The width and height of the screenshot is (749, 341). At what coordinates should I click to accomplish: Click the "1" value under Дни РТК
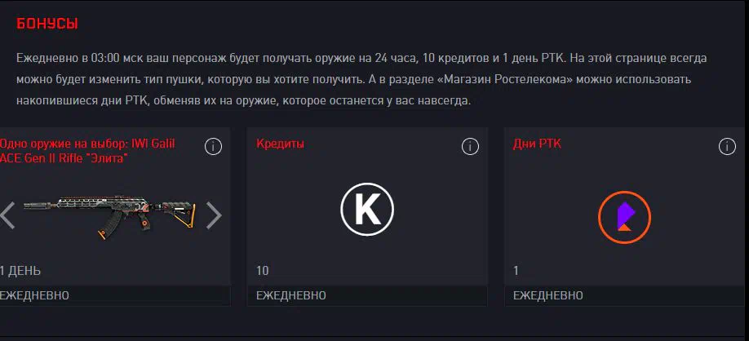(x=516, y=271)
